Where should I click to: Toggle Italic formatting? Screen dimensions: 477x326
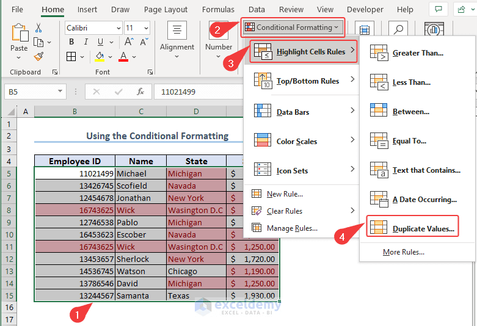pos(86,42)
